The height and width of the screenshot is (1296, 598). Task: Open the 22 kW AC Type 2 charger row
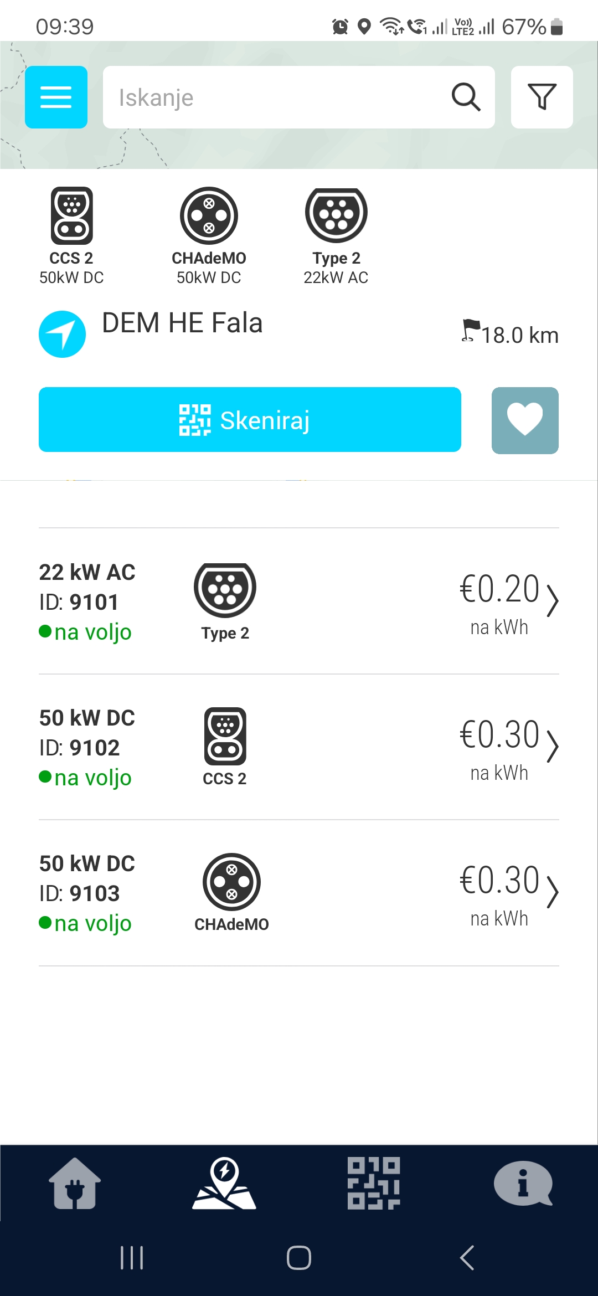point(299,601)
